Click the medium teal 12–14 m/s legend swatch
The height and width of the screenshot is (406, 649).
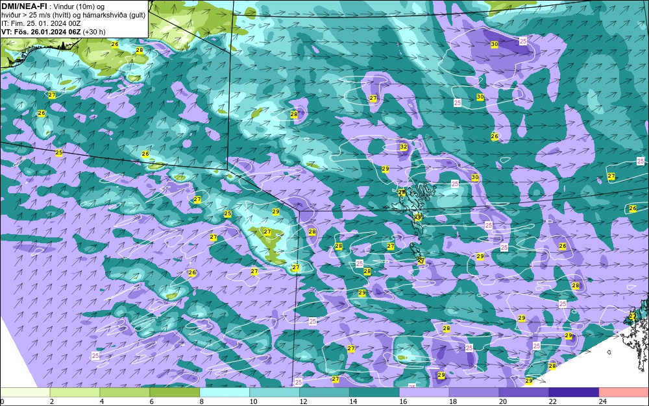tap(324, 392)
